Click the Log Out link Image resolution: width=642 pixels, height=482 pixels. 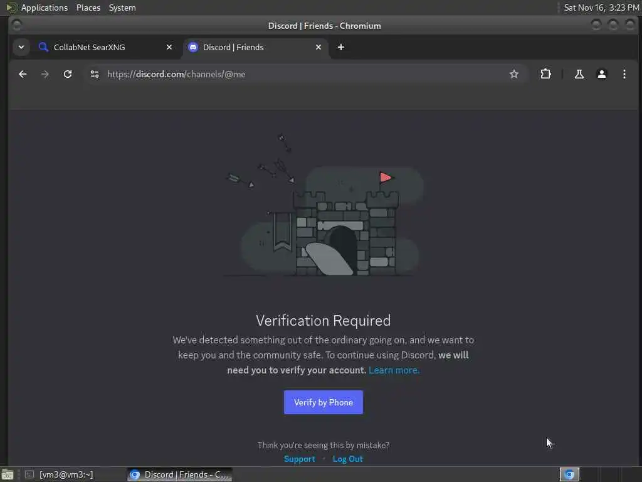[347, 459]
